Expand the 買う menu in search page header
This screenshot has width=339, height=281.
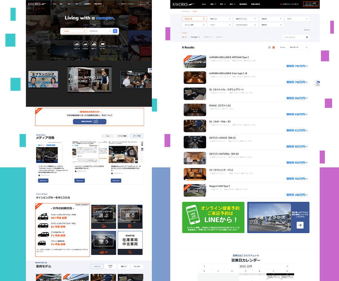[x=223, y=4]
